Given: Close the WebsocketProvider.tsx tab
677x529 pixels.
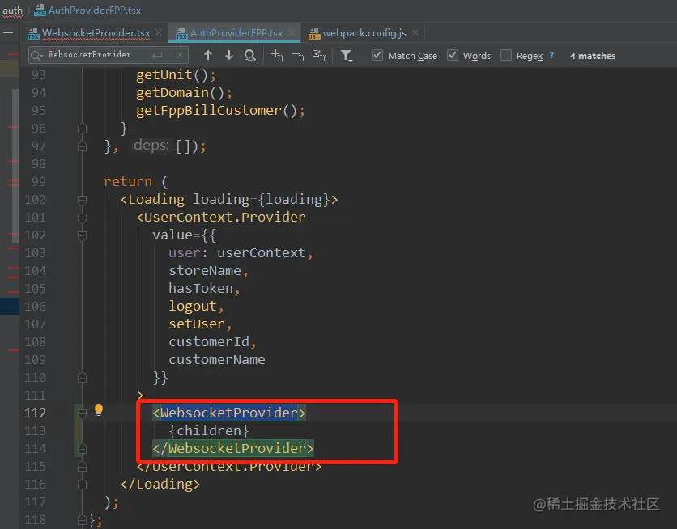Looking at the screenshot, I should [x=159, y=33].
